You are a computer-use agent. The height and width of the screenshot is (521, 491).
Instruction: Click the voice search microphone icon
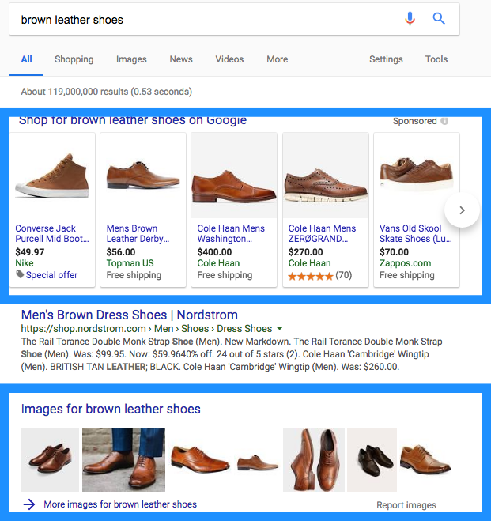(x=410, y=19)
